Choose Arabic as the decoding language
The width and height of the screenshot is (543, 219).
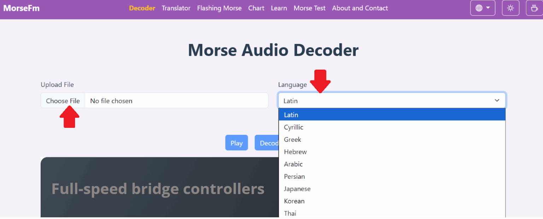tap(293, 164)
